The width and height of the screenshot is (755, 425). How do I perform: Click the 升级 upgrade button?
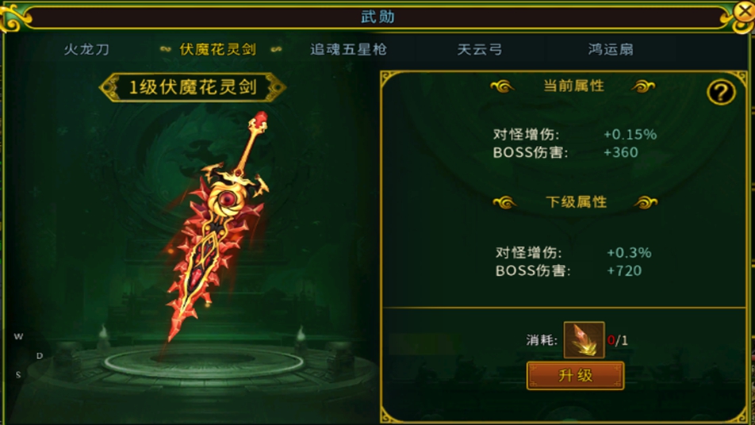coord(576,375)
